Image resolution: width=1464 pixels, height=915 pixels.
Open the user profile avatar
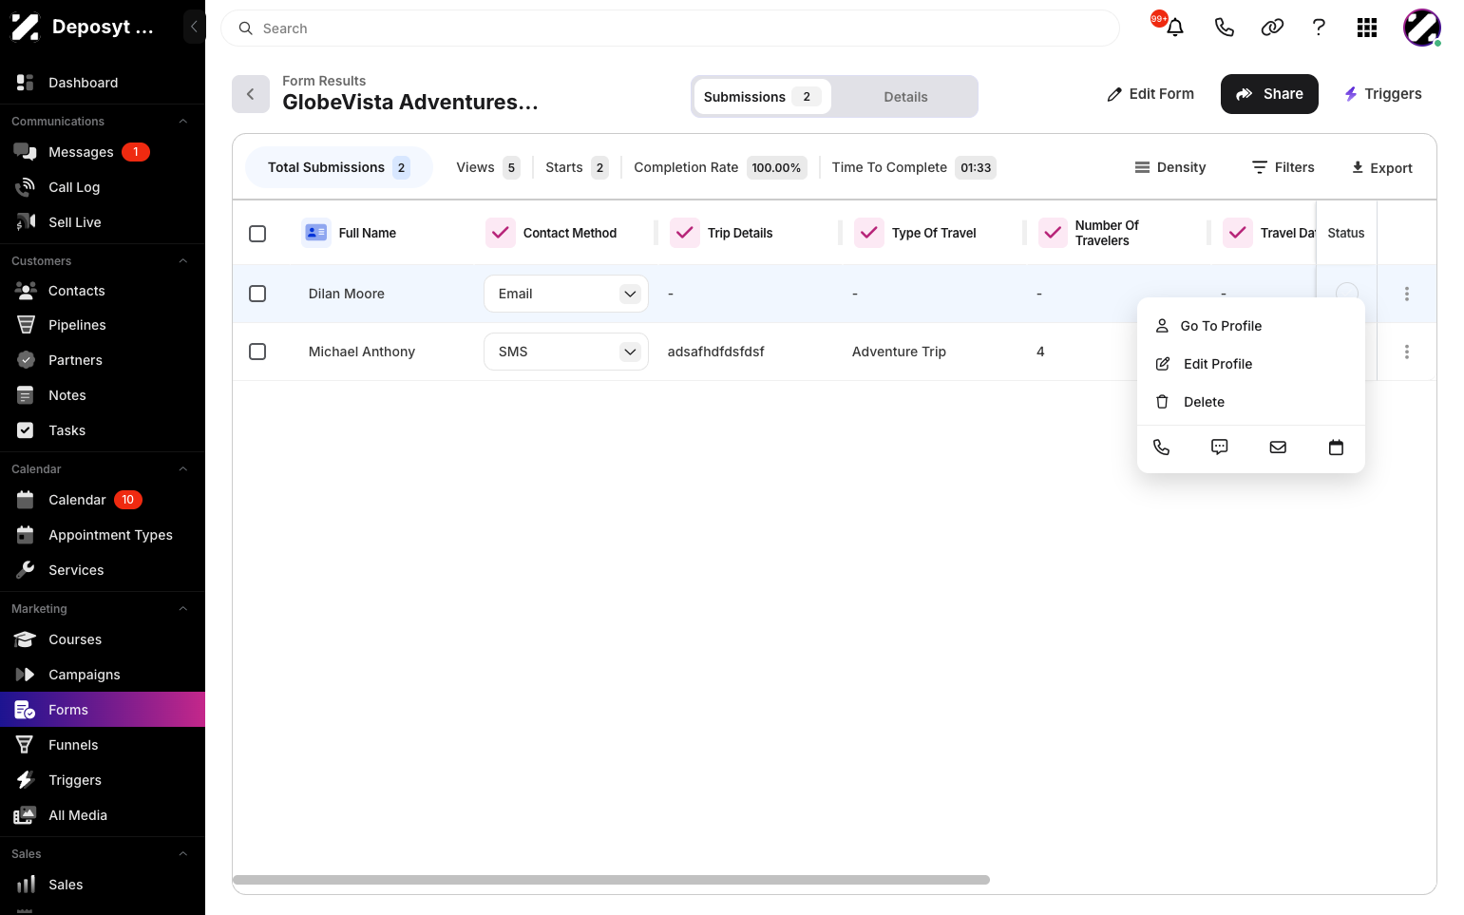1422,28
